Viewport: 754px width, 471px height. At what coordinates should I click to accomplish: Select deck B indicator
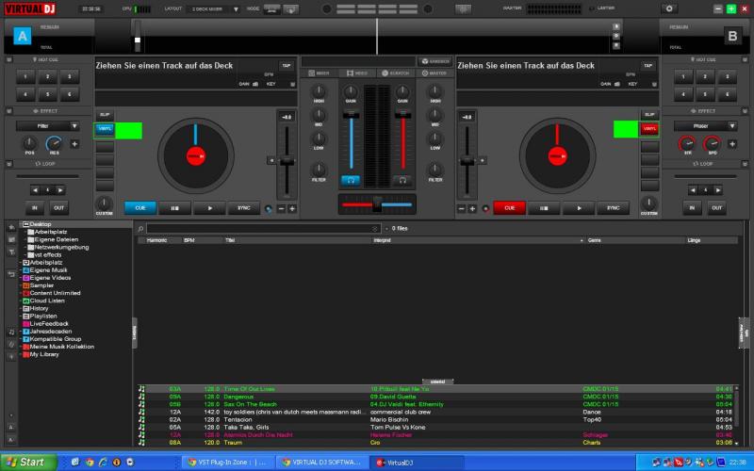click(x=732, y=36)
